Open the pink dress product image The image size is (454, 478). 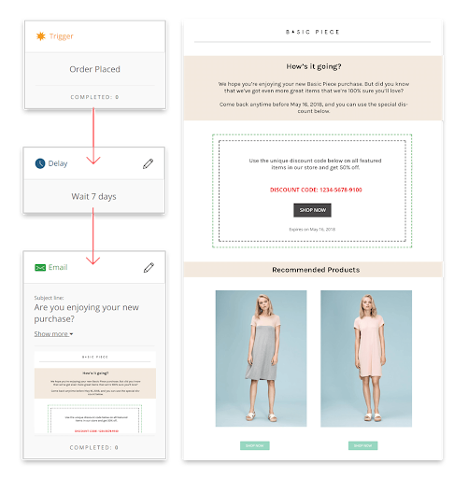(x=366, y=358)
